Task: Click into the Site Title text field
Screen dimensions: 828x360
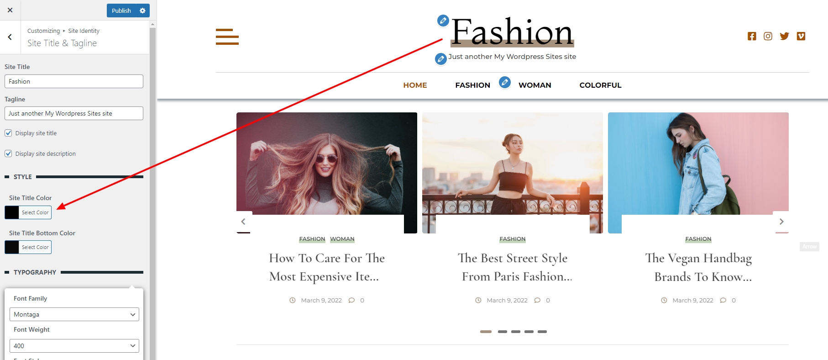Action: [x=74, y=81]
